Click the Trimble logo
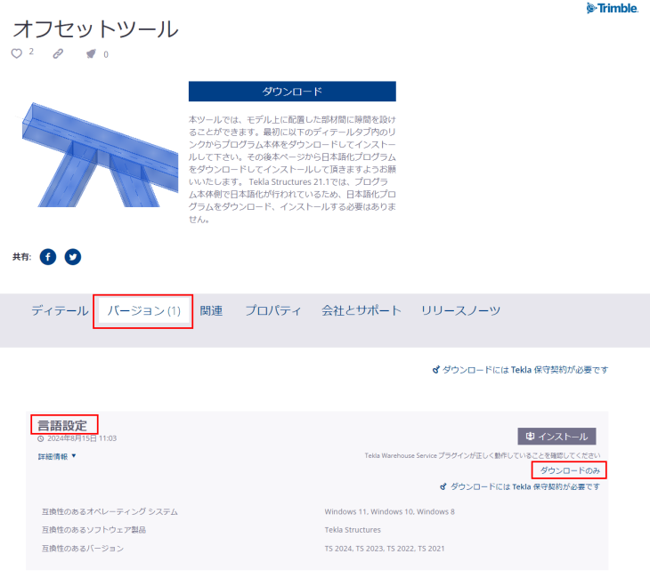650x578 pixels. [613, 8]
